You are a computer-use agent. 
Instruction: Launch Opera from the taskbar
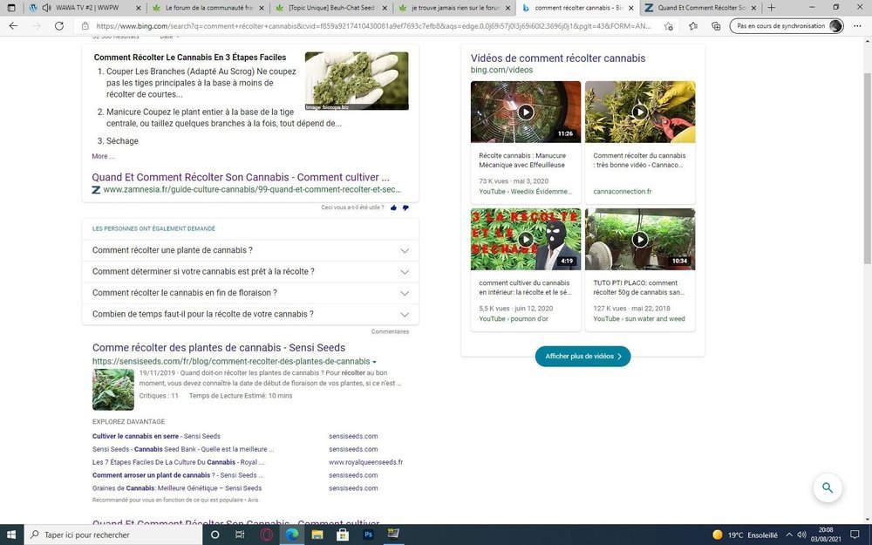pos(266,535)
